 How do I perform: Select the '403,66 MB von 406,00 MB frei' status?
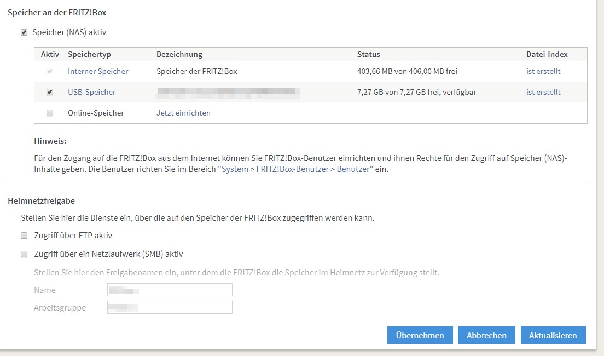[x=407, y=71]
